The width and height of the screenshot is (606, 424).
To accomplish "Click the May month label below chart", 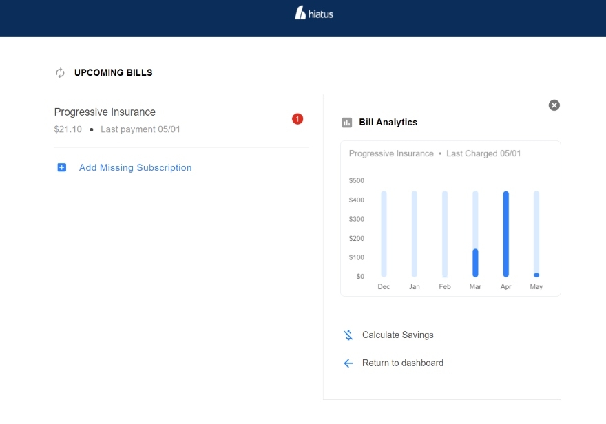I will click(536, 286).
